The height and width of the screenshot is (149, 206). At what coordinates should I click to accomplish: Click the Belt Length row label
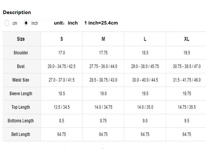pos(21,134)
